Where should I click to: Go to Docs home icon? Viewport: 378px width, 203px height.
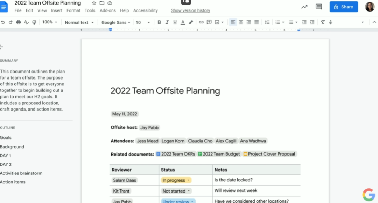pos(3,7)
